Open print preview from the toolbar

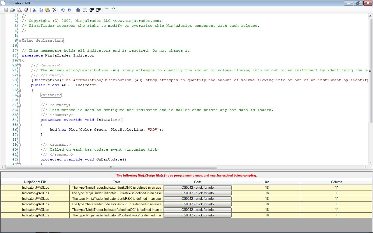19,10
